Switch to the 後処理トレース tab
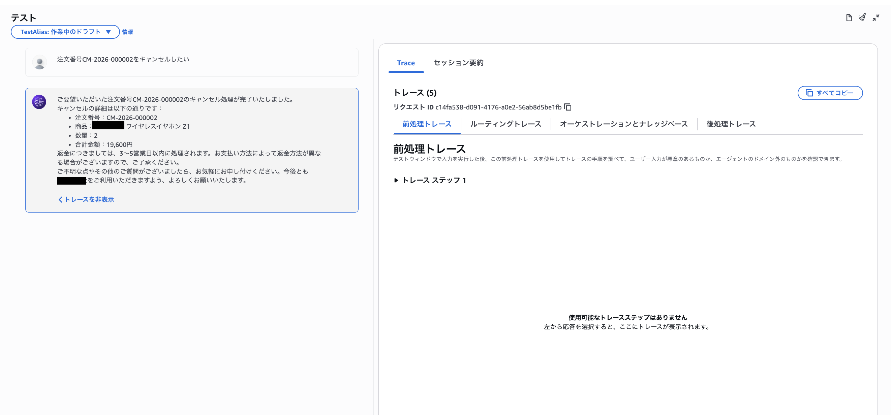The height and width of the screenshot is (415, 891). pyautogui.click(x=731, y=124)
